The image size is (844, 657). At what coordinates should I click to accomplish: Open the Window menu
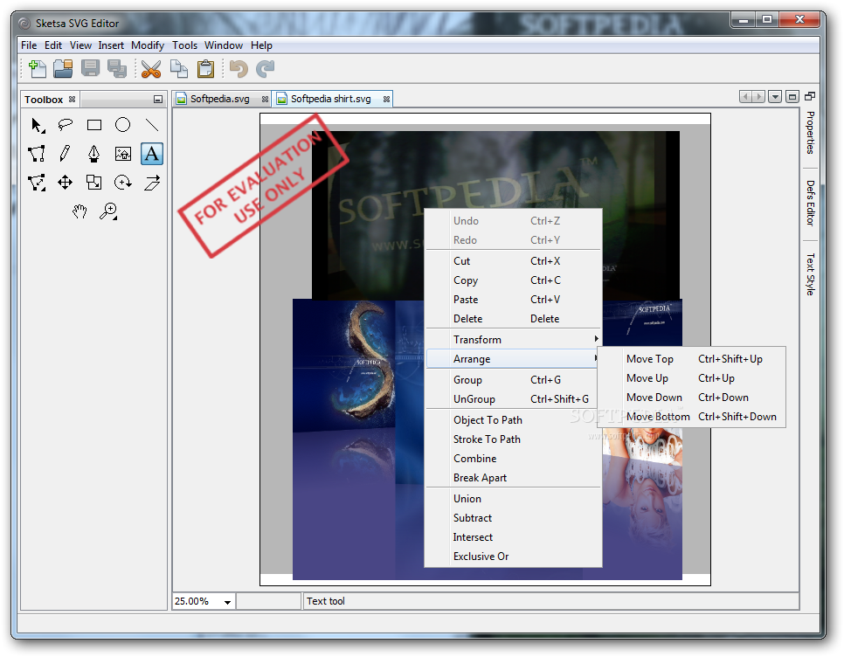(x=224, y=45)
